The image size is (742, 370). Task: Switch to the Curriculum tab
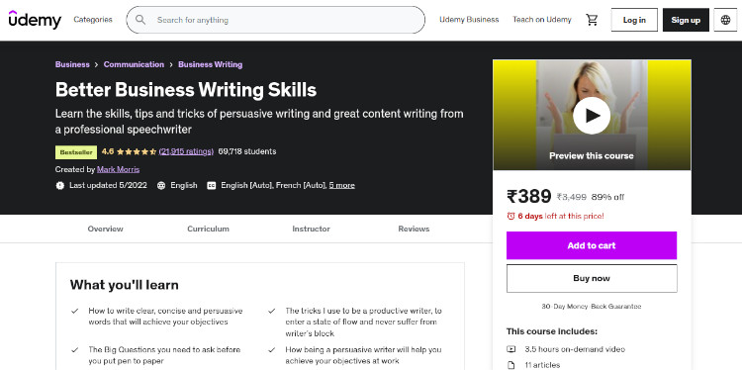(x=208, y=229)
